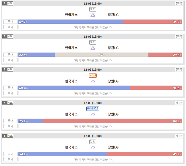Click the 일반 badge in match 5
186x166 pixels.
click(x=93, y=142)
